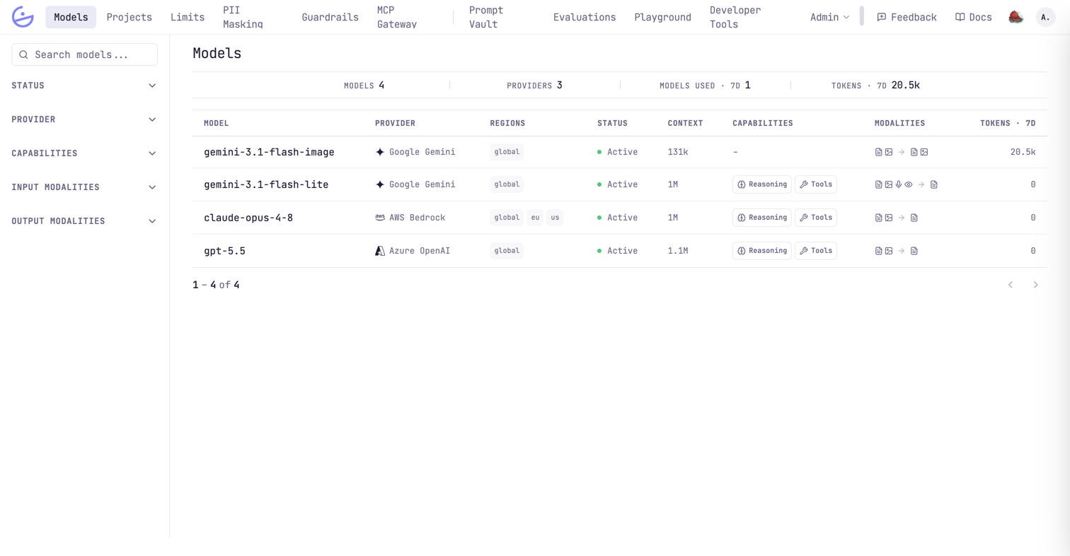Click the Google Gemini icon for gemini-3.1-flash-lite
1070x556 pixels.
380,184
